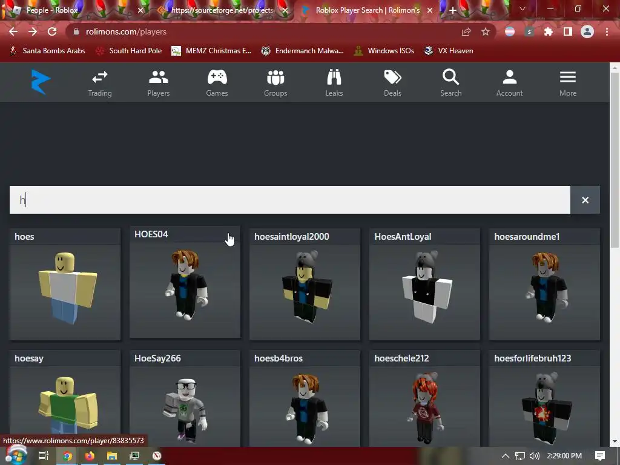
Task: Open the Players section
Action: pyautogui.click(x=158, y=84)
